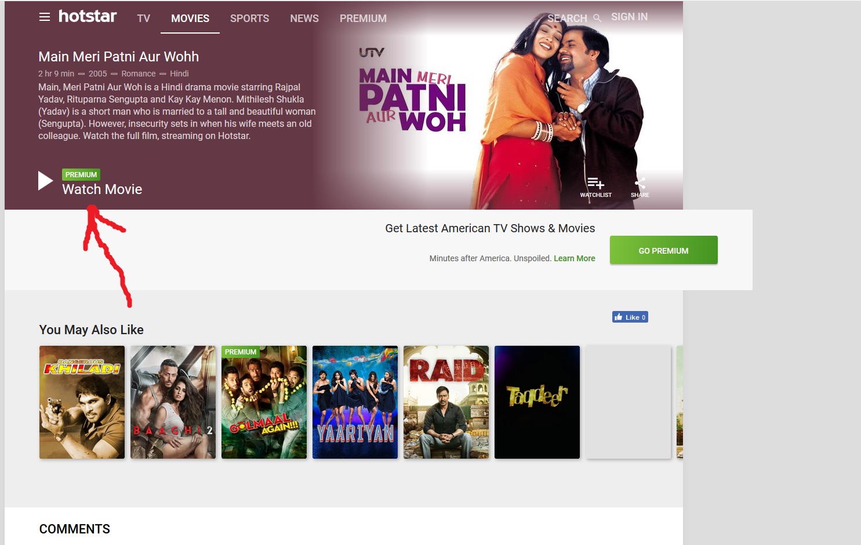
Task: Click Sign In
Action: (629, 17)
